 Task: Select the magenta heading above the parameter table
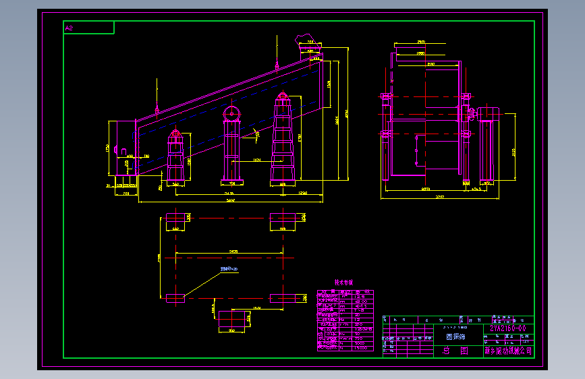coord(343,283)
